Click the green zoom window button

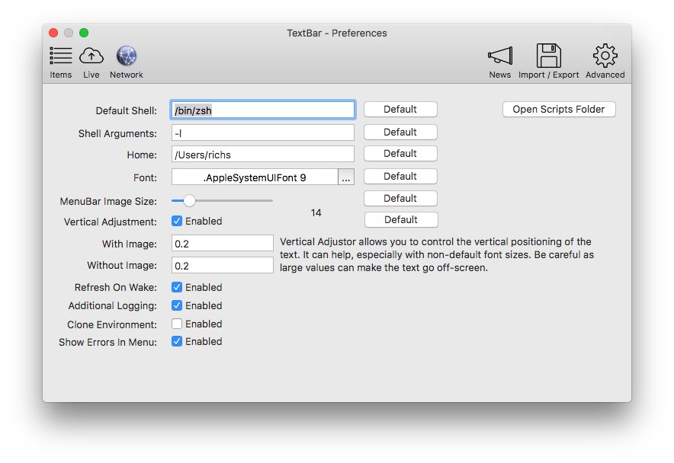(x=84, y=33)
